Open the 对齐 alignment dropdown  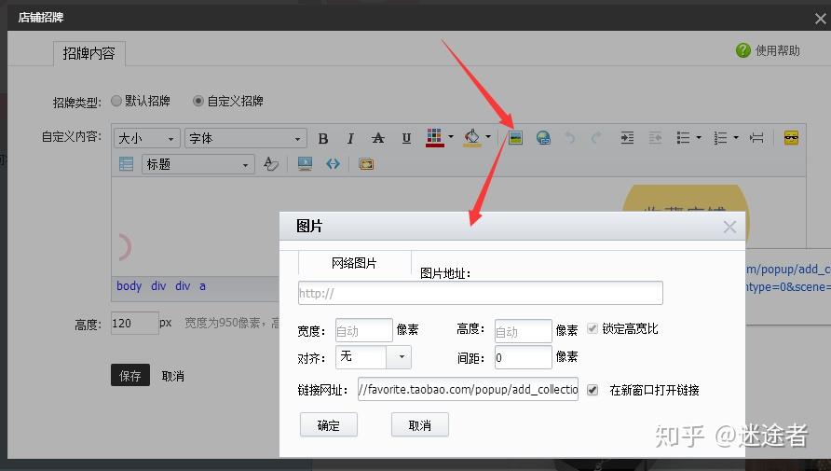(373, 356)
